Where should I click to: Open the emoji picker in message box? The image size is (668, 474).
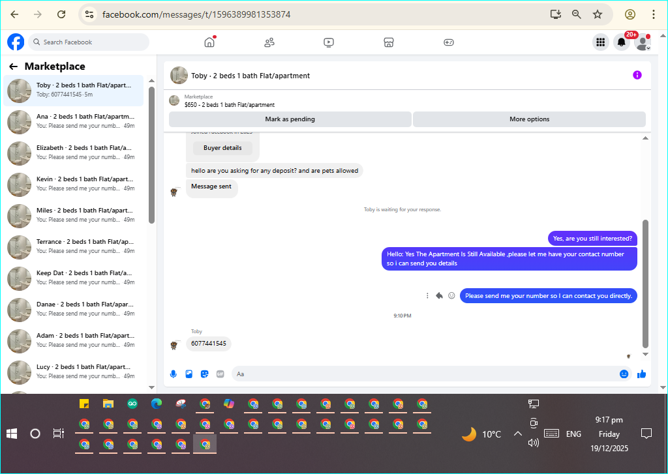[x=624, y=374]
